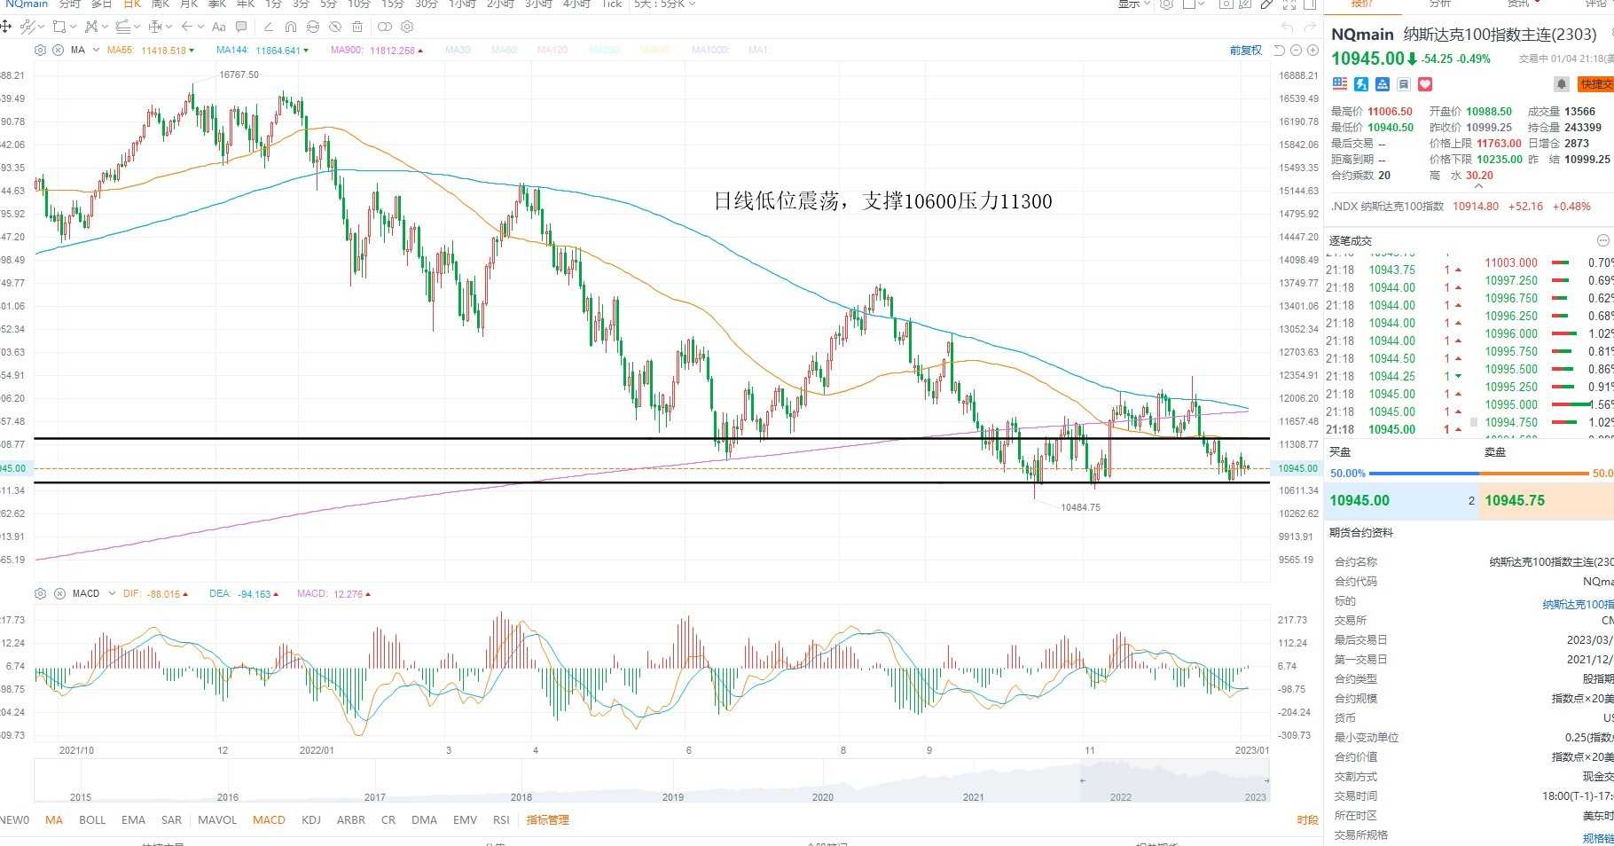Select the text annotation Aa tool
This screenshot has height=846, width=1614.
(219, 27)
